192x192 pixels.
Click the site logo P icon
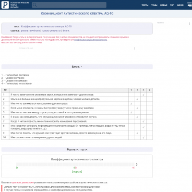[x=5, y=5]
